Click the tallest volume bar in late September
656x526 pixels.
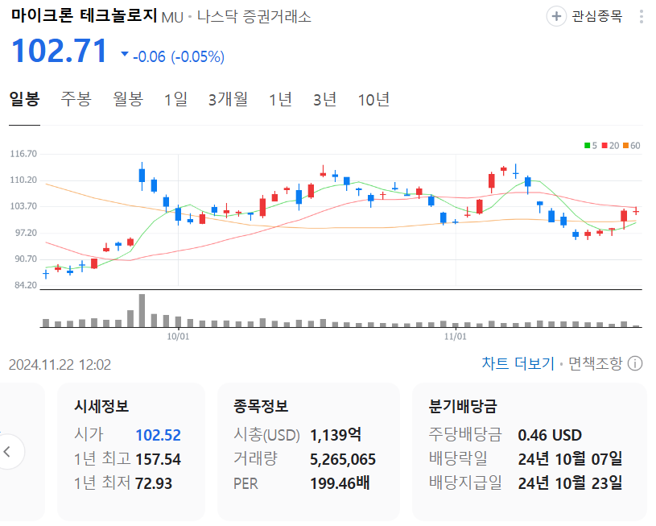pos(142,310)
